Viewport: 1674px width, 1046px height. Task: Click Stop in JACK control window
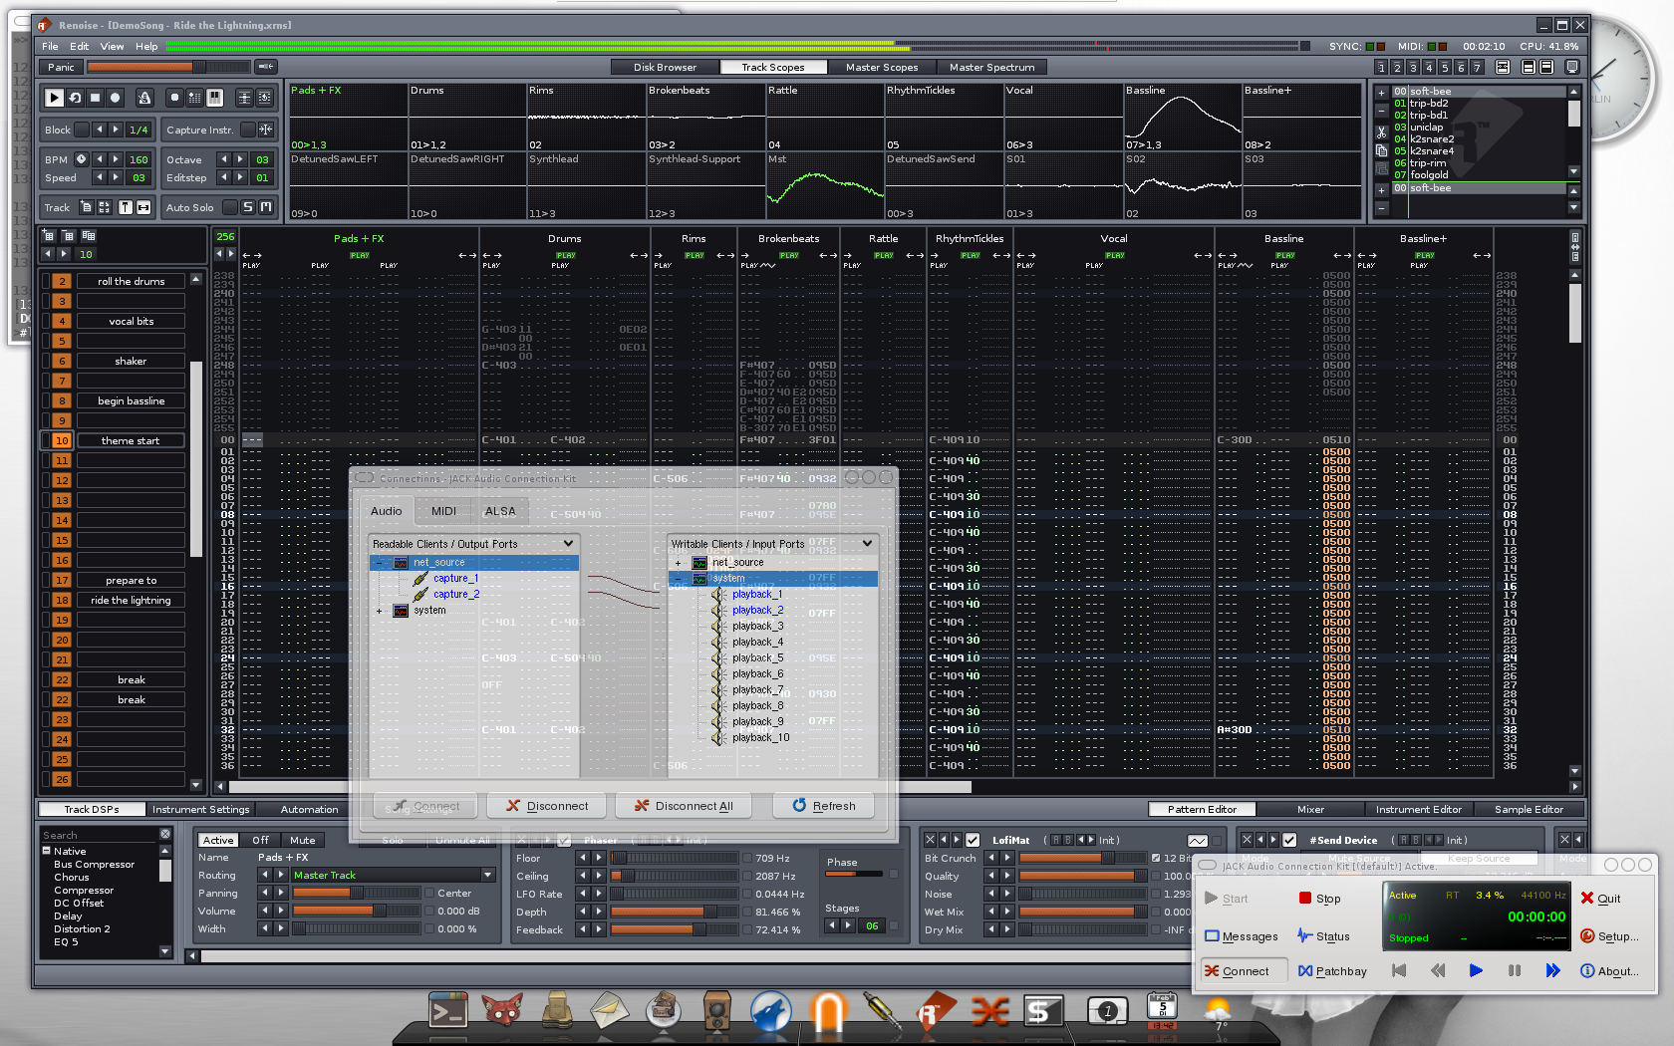tap(1319, 898)
